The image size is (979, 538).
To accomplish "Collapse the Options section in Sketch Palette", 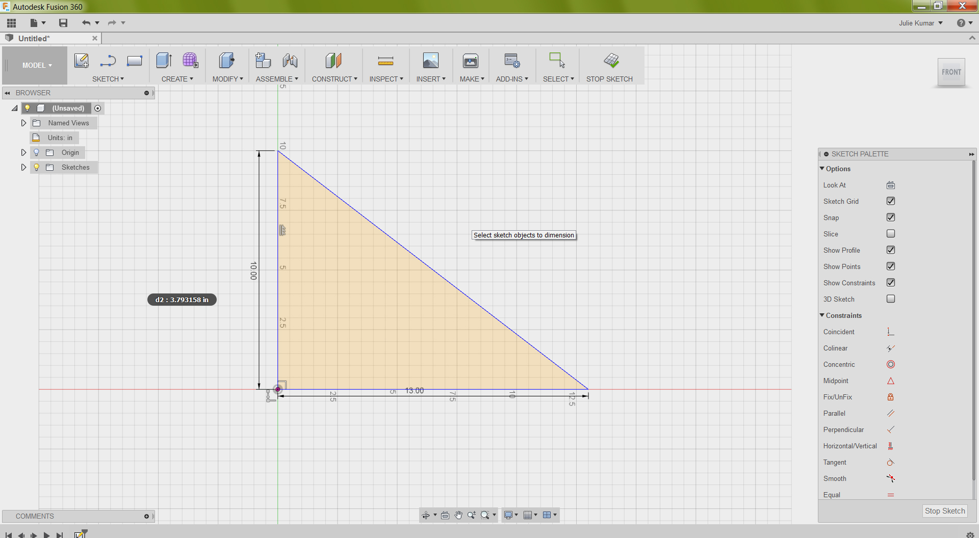I will point(822,169).
